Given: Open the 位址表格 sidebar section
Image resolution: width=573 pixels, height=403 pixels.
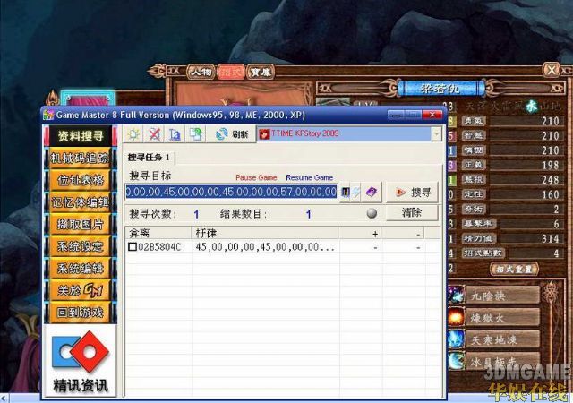Looking at the screenshot, I should (81, 180).
